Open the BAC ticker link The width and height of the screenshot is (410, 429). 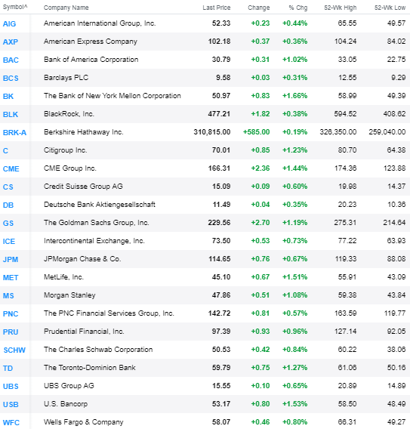tap(11, 60)
